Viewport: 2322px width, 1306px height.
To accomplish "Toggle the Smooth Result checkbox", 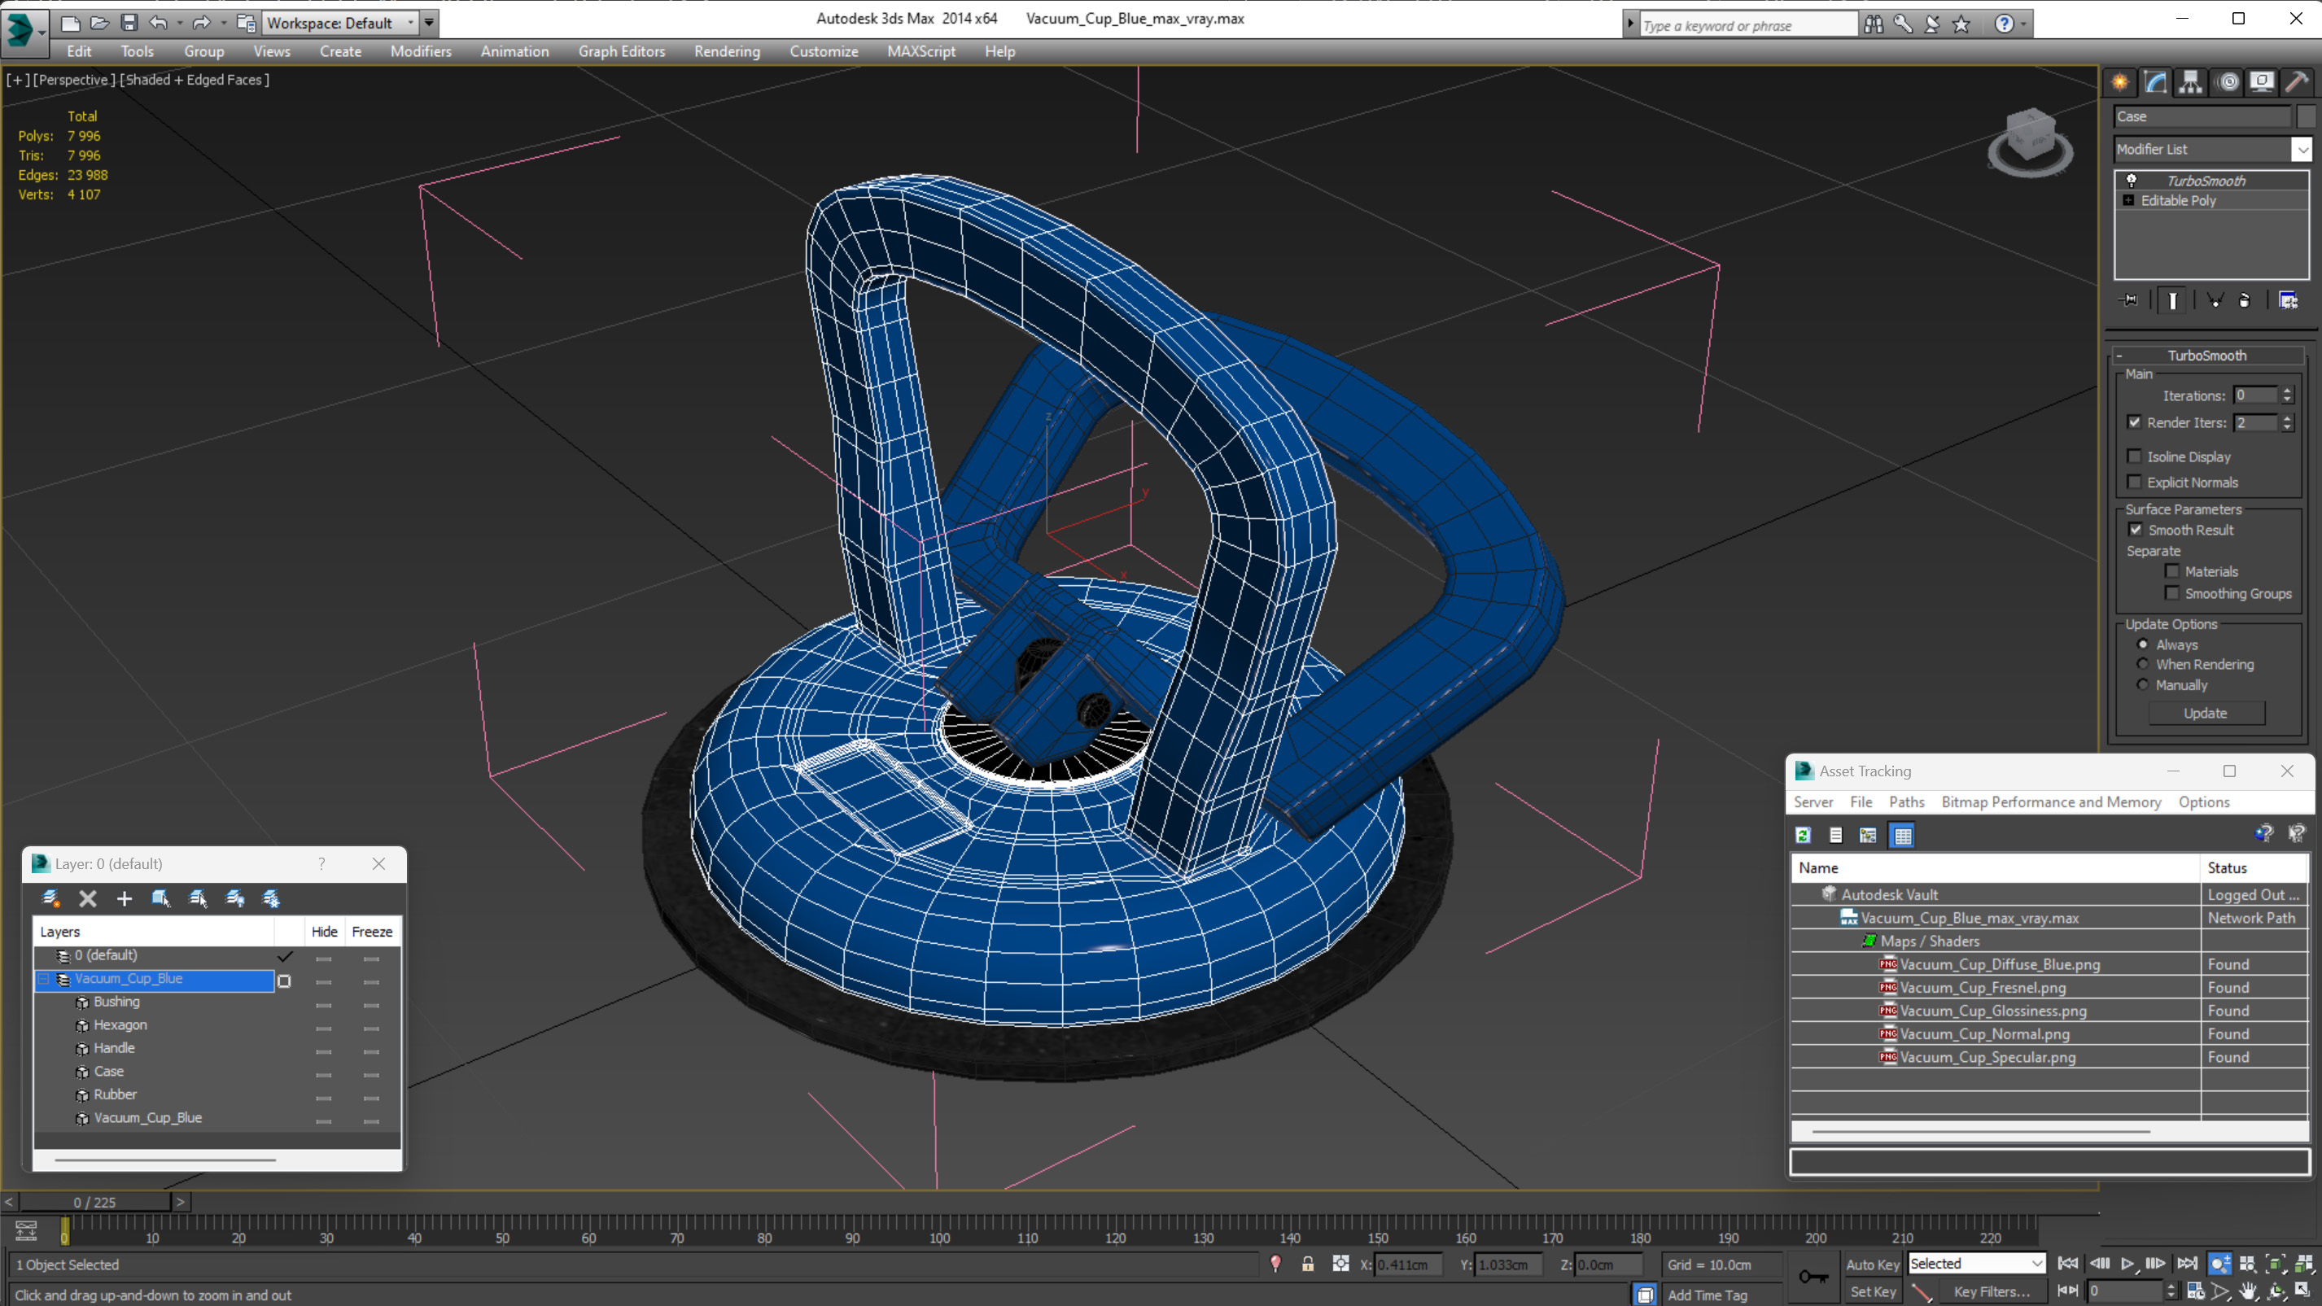I will click(x=2136, y=529).
